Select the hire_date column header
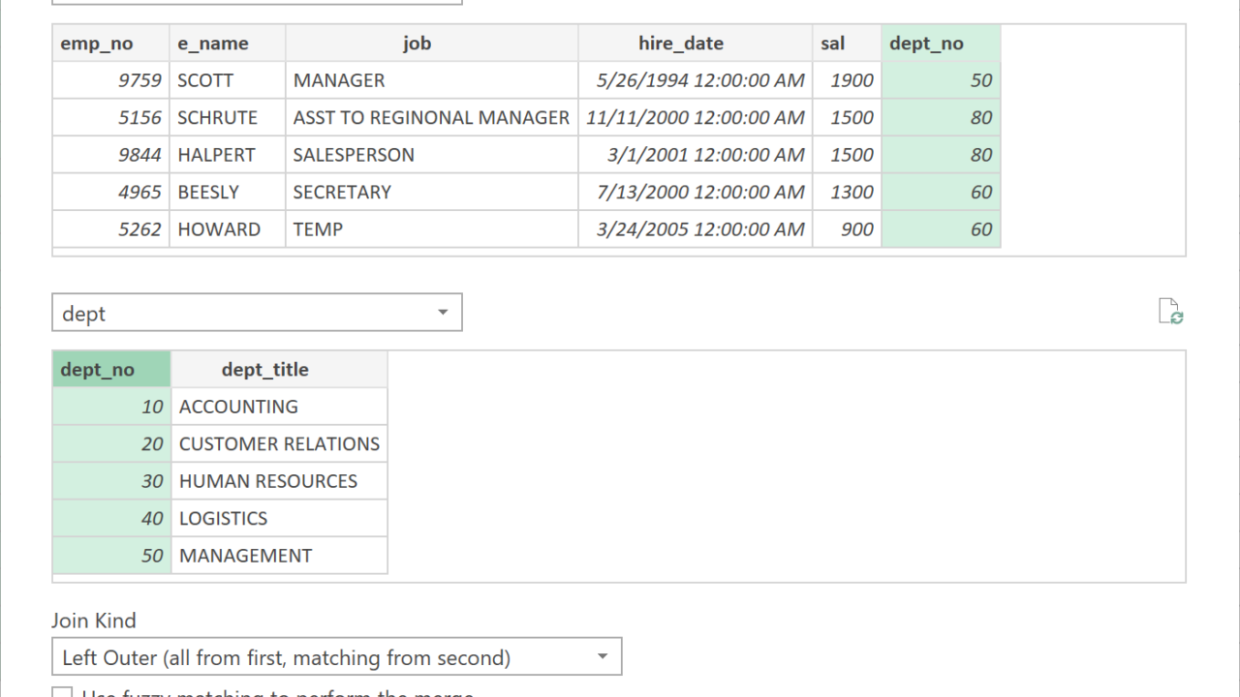The image size is (1240, 697). click(681, 44)
